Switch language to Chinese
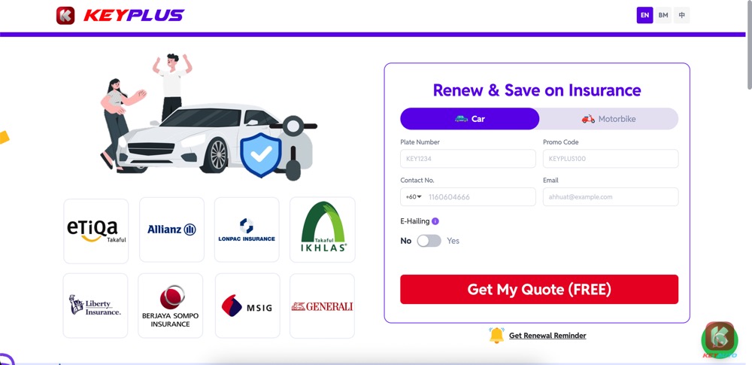The height and width of the screenshot is (365, 752). pos(681,15)
